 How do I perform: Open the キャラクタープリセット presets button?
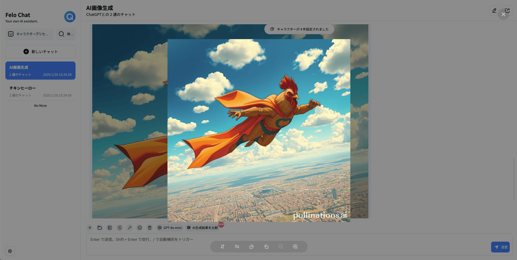click(29, 34)
